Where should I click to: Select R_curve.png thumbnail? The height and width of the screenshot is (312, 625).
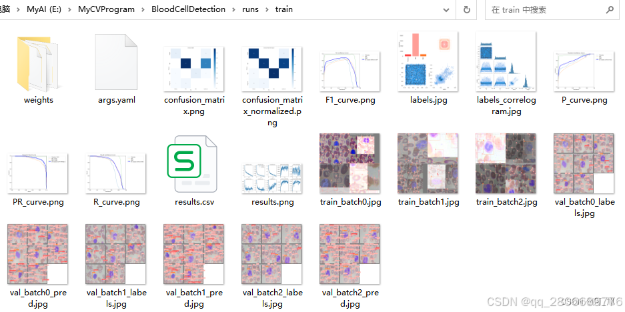(x=115, y=173)
